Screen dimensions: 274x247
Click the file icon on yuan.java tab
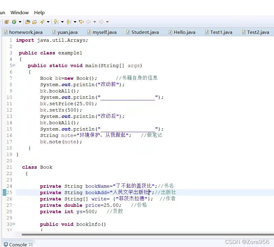(54, 32)
